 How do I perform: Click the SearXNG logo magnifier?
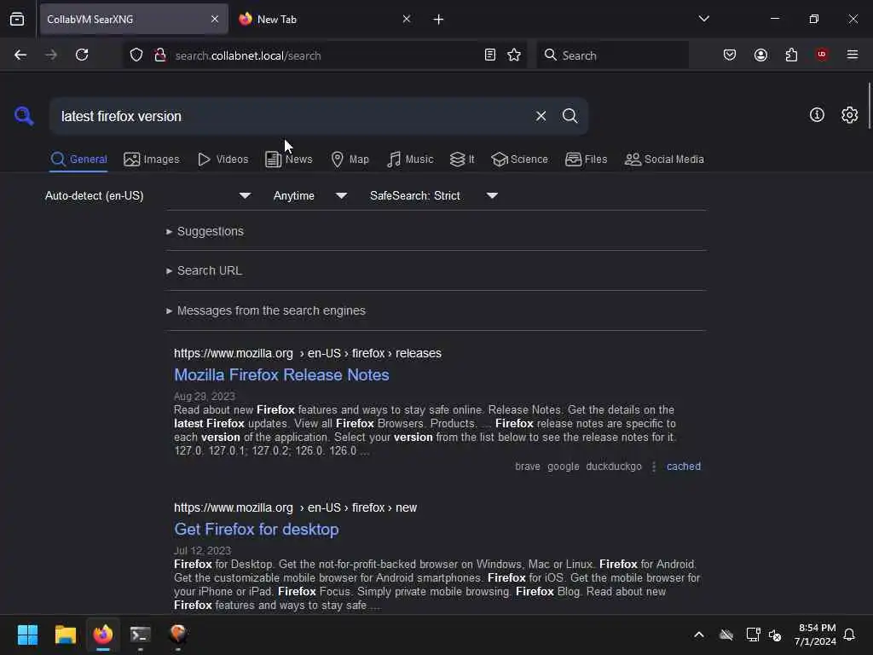pyautogui.click(x=24, y=116)
